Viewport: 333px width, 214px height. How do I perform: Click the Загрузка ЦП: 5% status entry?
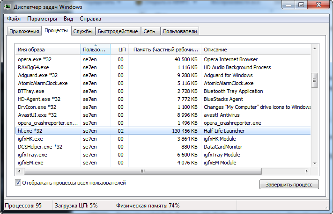point(76,206)
